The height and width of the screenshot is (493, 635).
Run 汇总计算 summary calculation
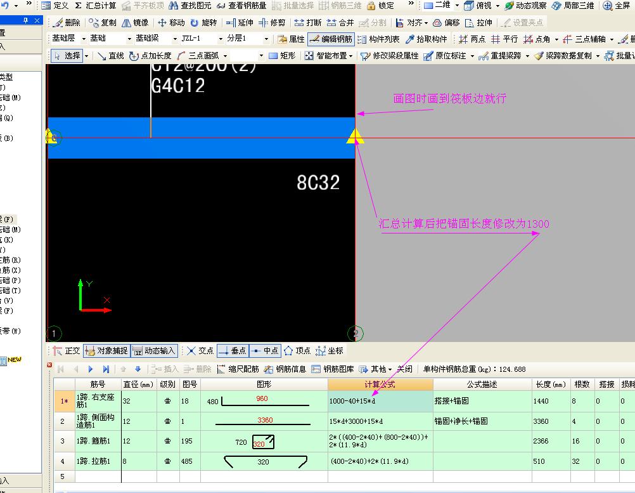click(96, 5)
